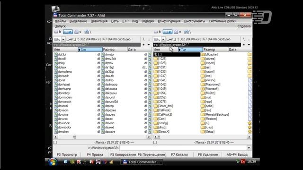Click F6 Перемещение button
Viewport: 303px width, 170px height.
click(151, 154)
